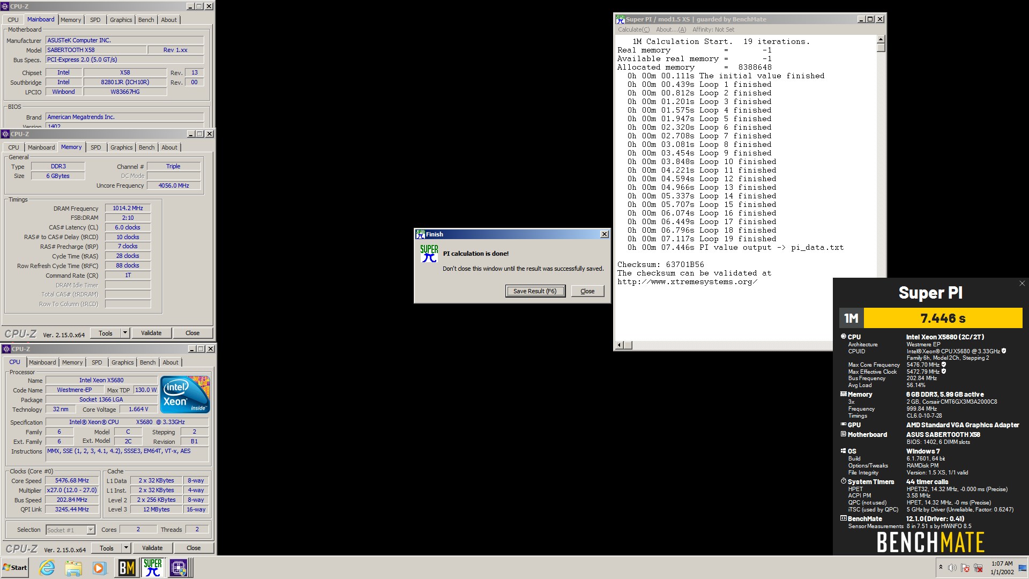The image size is (1029, 579).
Task: Click Close button in Finish dialog
Action: click(x=587, y=291)
